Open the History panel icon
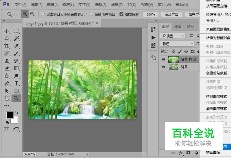This screenshot has width=231, height=158. coord(153,29)
